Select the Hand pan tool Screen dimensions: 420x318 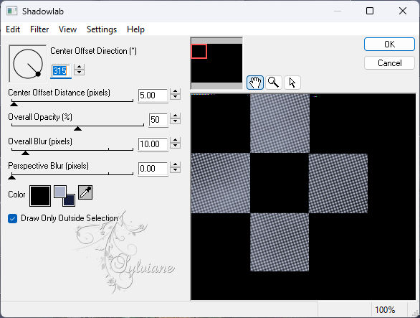click(x=255, y=83)
